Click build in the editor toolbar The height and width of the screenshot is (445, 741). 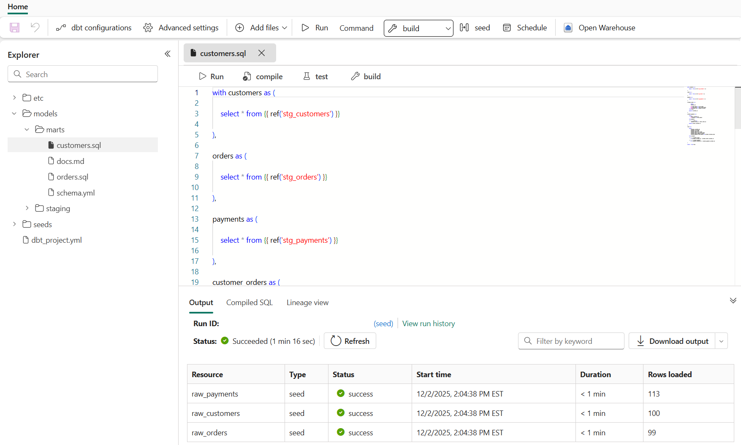coord(366,76)
